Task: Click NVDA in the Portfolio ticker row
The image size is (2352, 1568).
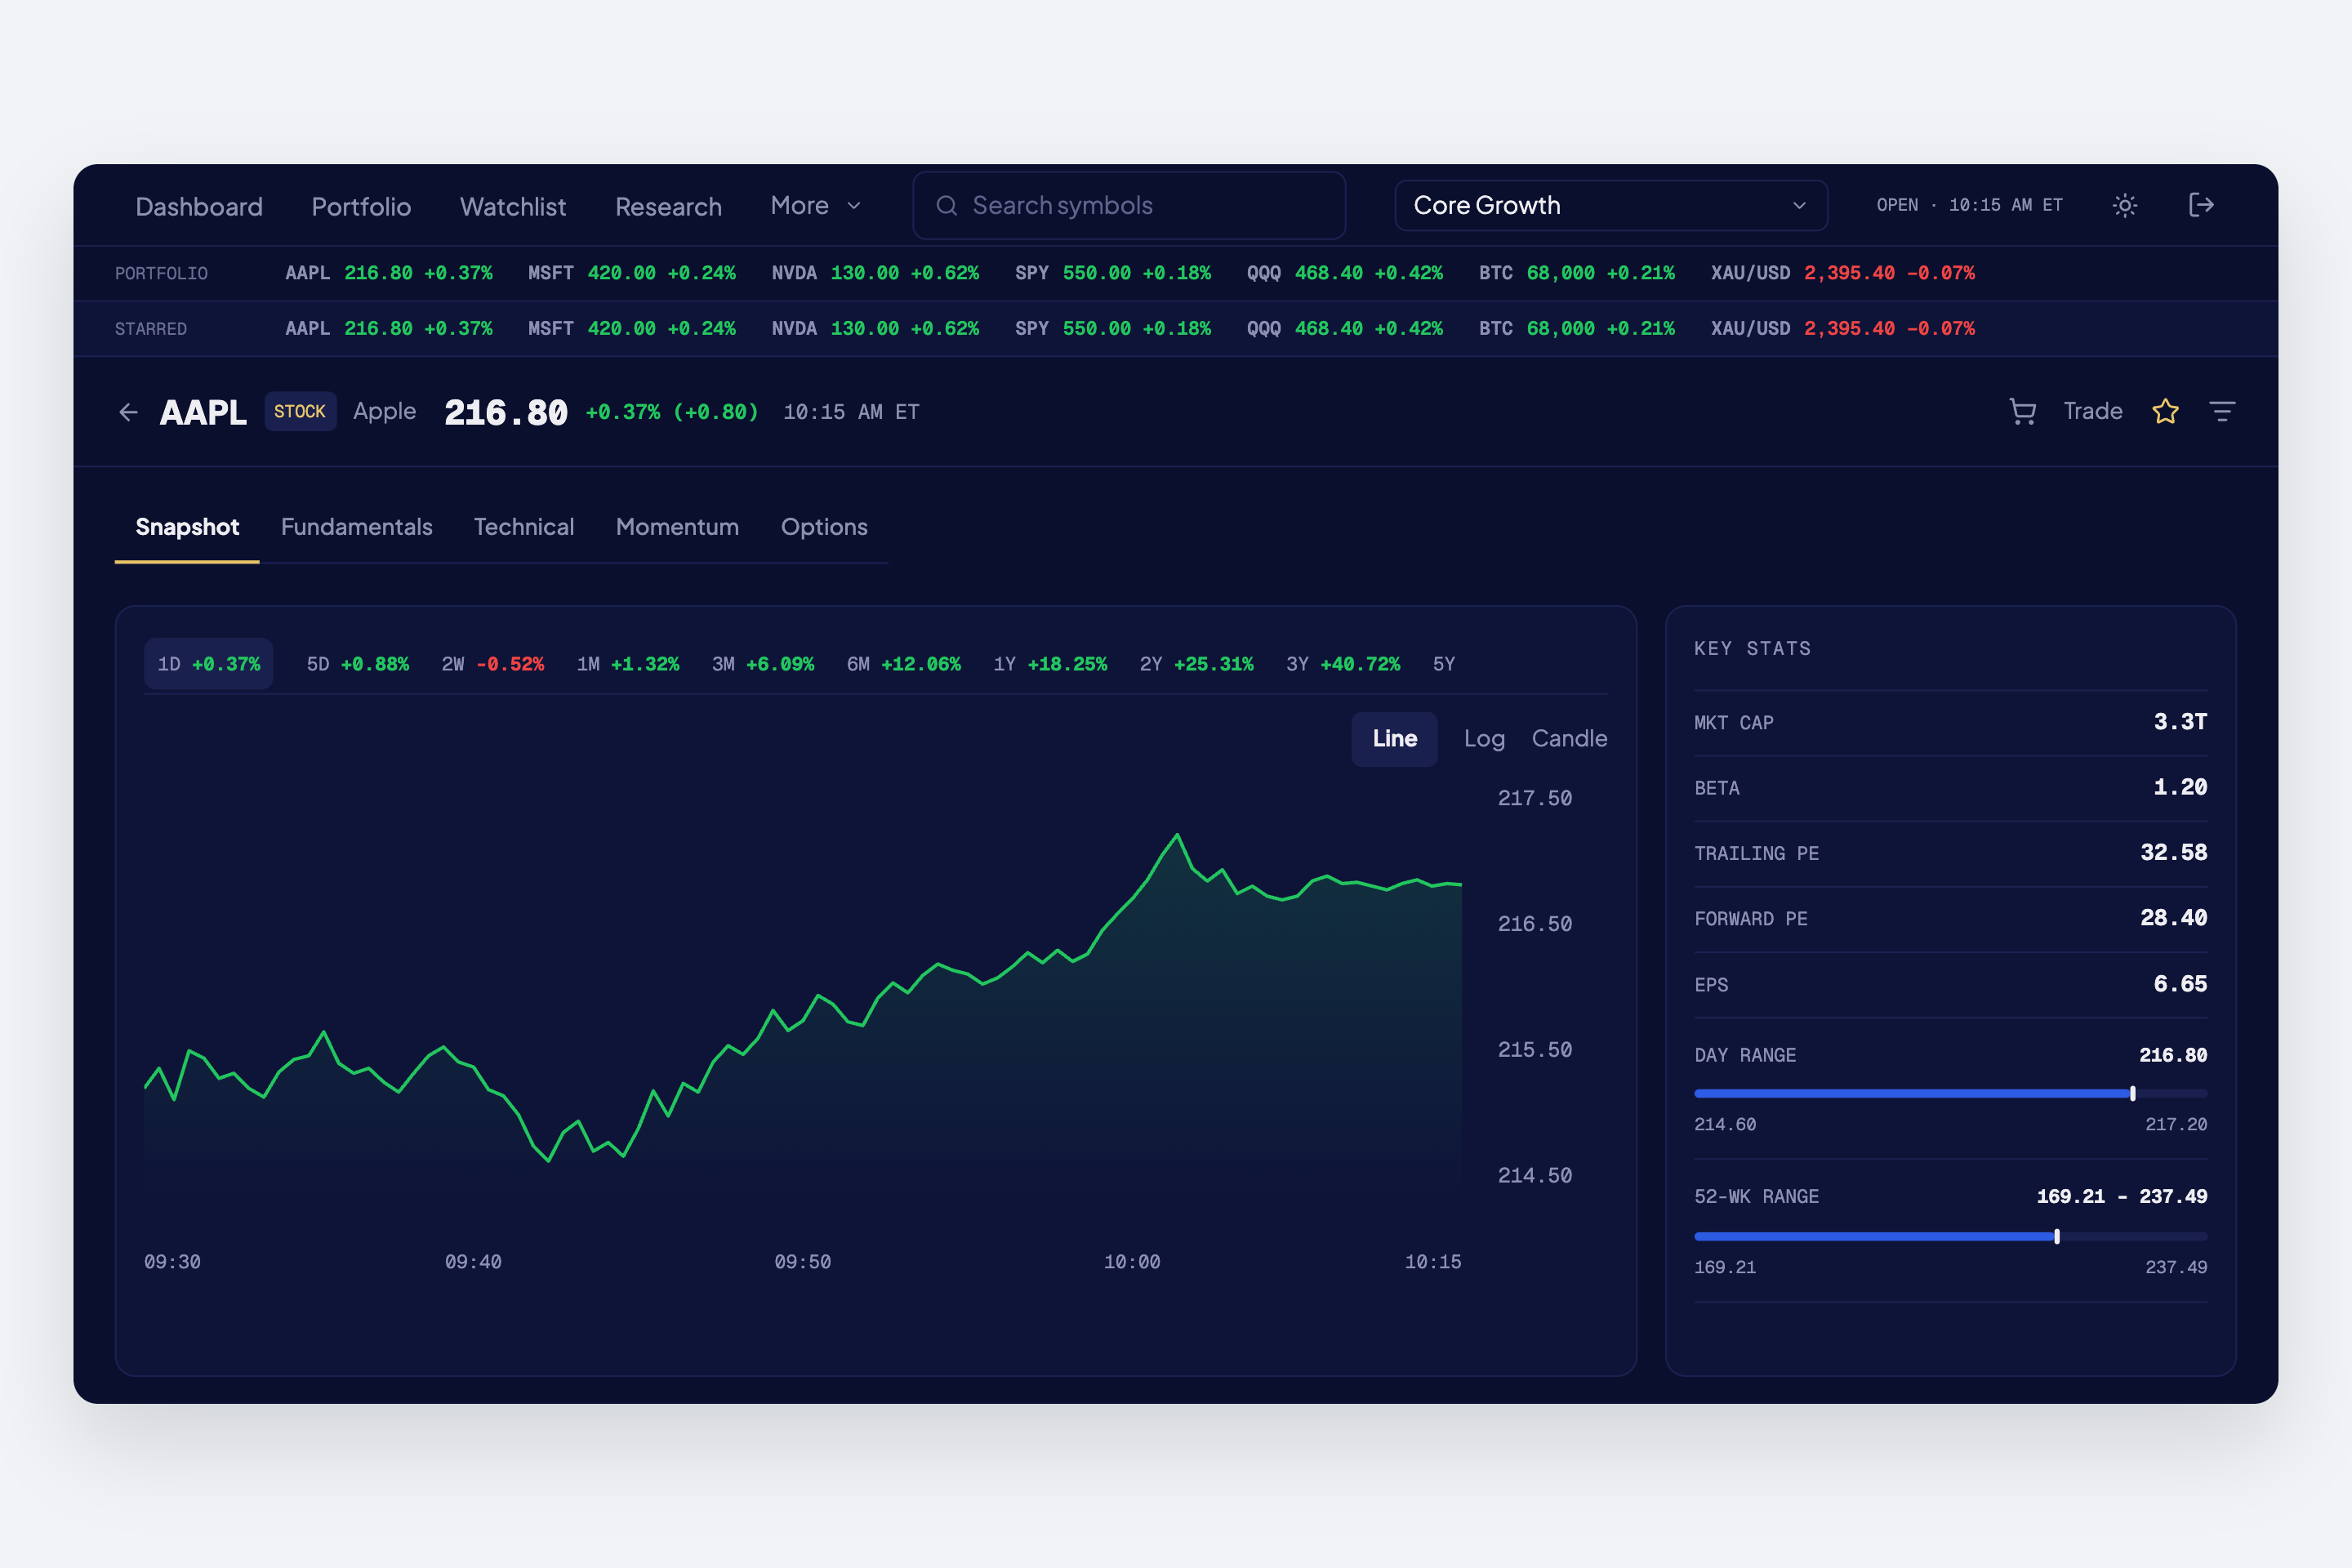Action: 875,273
